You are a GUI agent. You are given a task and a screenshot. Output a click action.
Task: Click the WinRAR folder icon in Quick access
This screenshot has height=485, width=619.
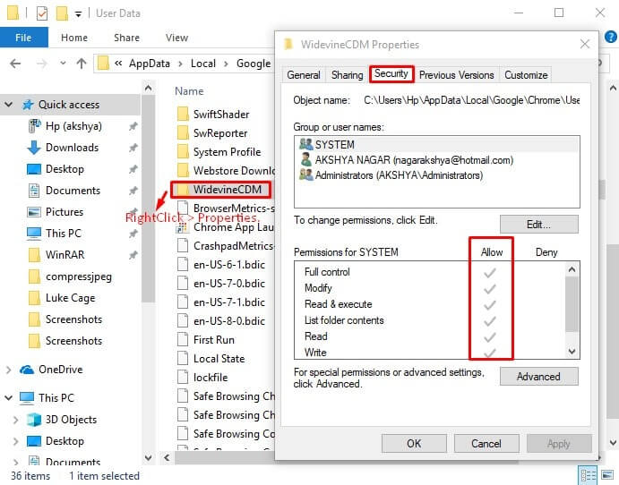tap(34, 255)
